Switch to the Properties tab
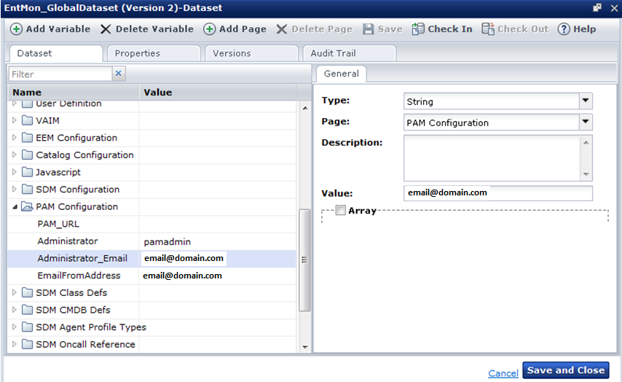Image resolution: width=622 pixels, height=382 pixels. click(153, 53)
